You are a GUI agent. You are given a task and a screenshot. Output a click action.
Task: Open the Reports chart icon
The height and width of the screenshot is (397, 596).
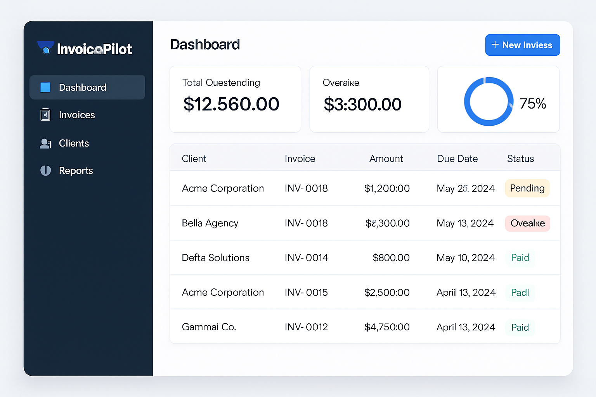point(45,171)
